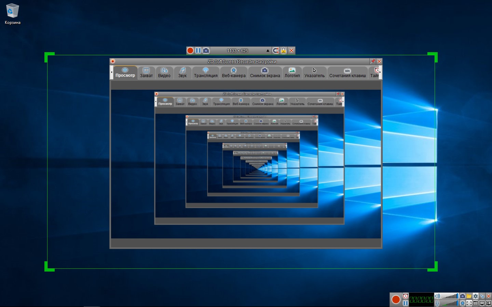
Task: Open the output folder icon
Action: click(x=469, y=296)
